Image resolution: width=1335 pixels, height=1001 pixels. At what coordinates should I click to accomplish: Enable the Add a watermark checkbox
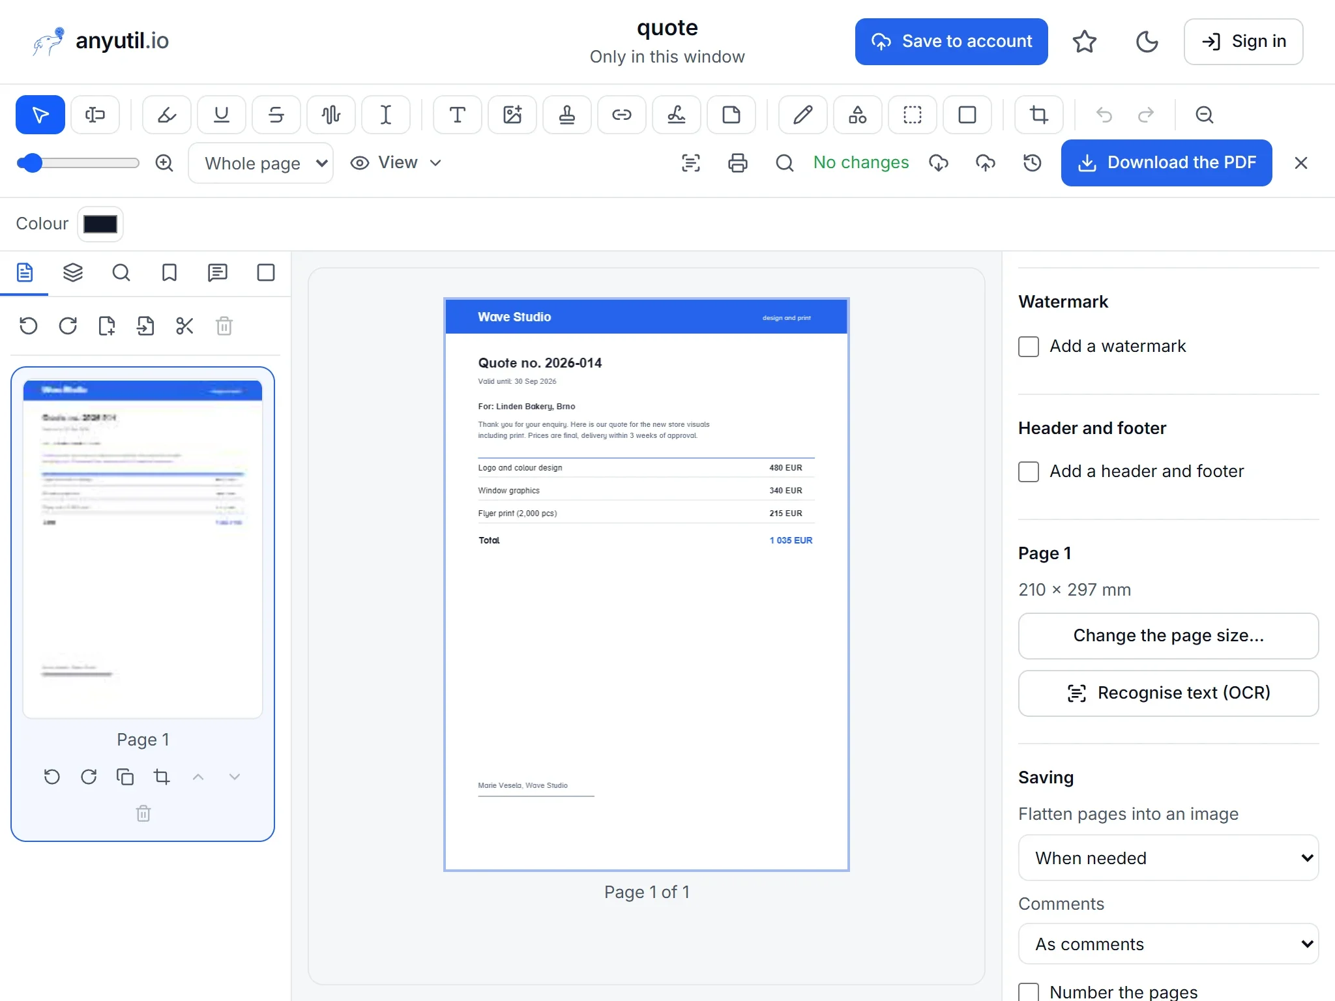tap(1029, 347)
